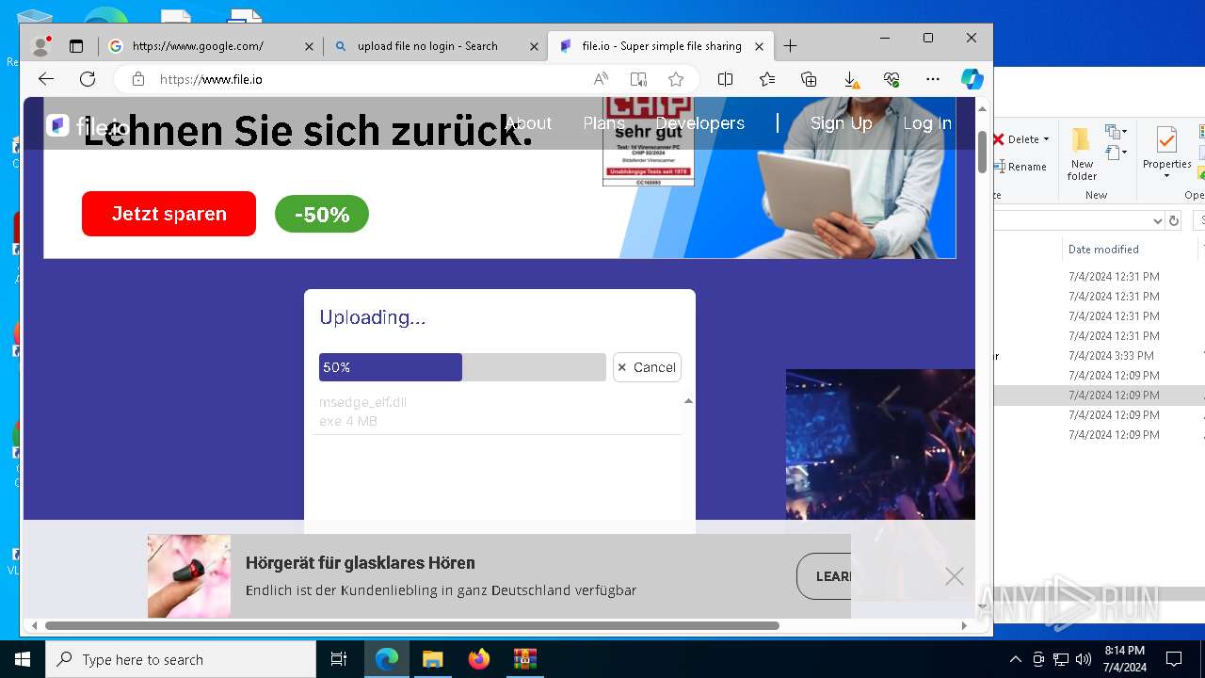Open the Collections icon
The image size is (1205, 678).
tap(809, 79)
